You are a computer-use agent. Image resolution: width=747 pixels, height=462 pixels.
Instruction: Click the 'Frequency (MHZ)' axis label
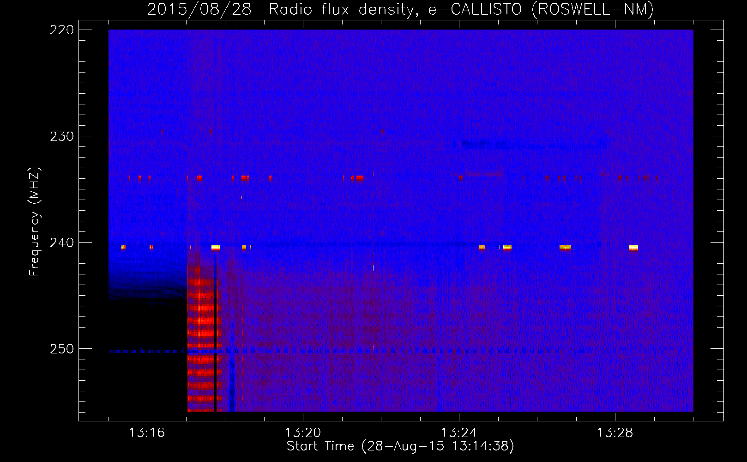tap(35, 221)
